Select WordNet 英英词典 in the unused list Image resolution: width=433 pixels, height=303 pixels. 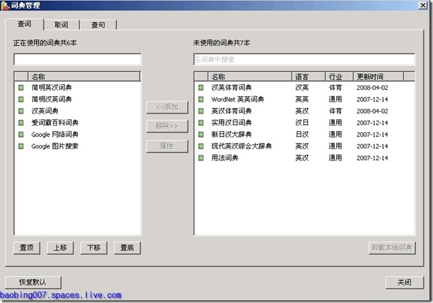[x=305, y=99]
